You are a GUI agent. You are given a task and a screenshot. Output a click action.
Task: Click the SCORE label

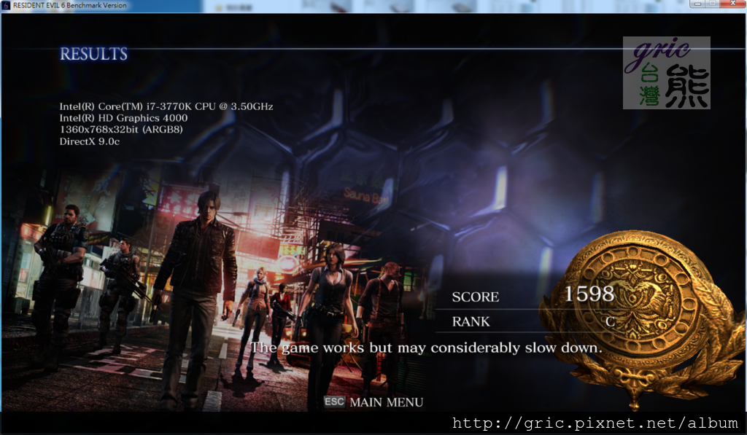(x=476, y=297)
